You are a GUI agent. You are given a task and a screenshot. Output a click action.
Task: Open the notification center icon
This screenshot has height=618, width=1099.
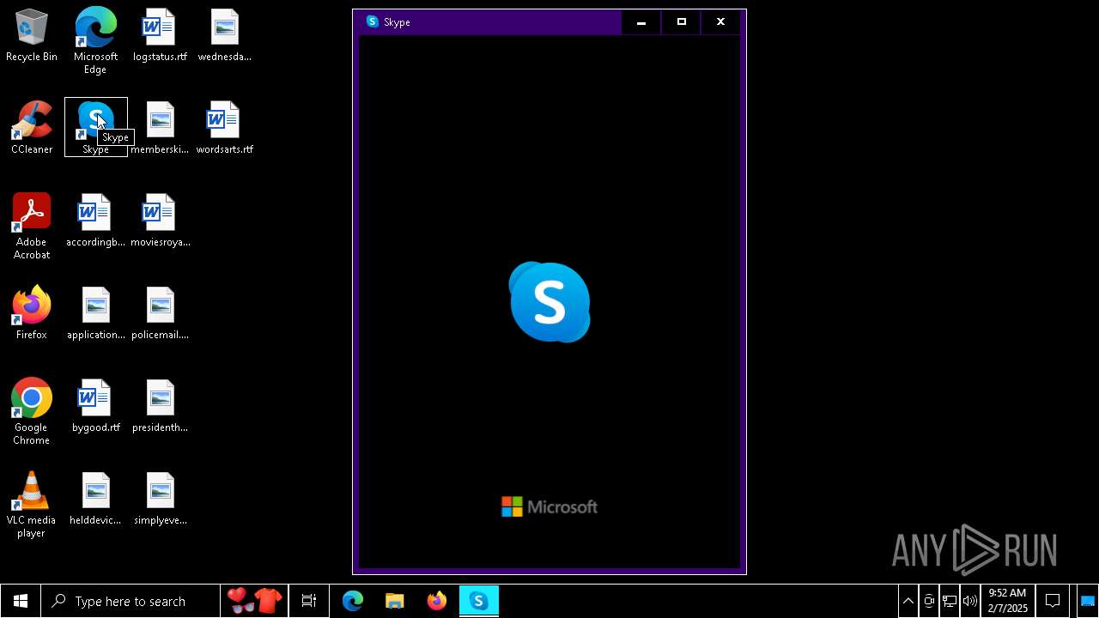1053,601
